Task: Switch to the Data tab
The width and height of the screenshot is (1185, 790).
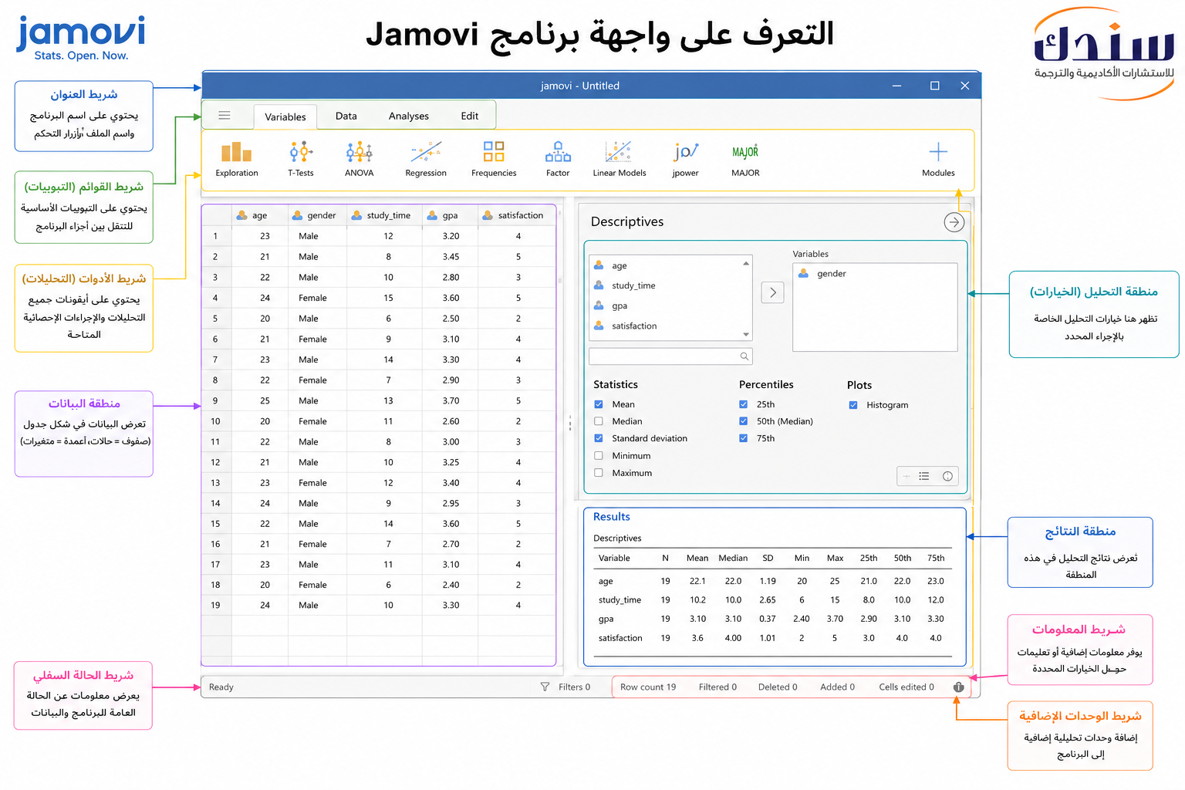Action: (x=346, y=116)
